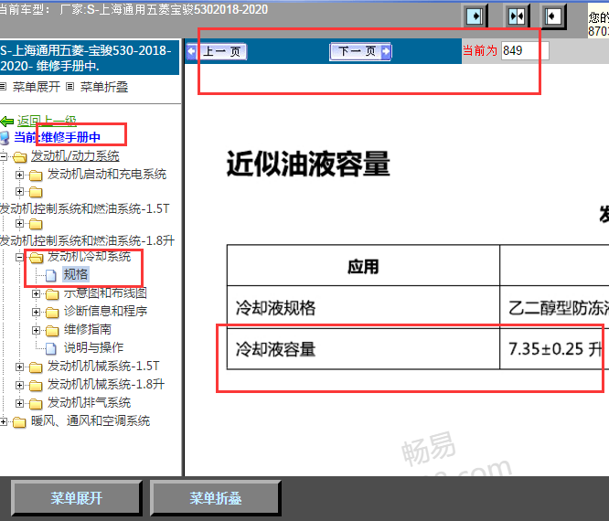Image resolution: width=609 pixels, height=521 pixels.
Task: Click the bottom 菜单折叠 button
Action: click(x=216, y=498)
